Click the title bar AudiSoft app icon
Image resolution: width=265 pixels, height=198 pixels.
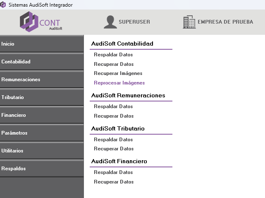pos(4,5)
